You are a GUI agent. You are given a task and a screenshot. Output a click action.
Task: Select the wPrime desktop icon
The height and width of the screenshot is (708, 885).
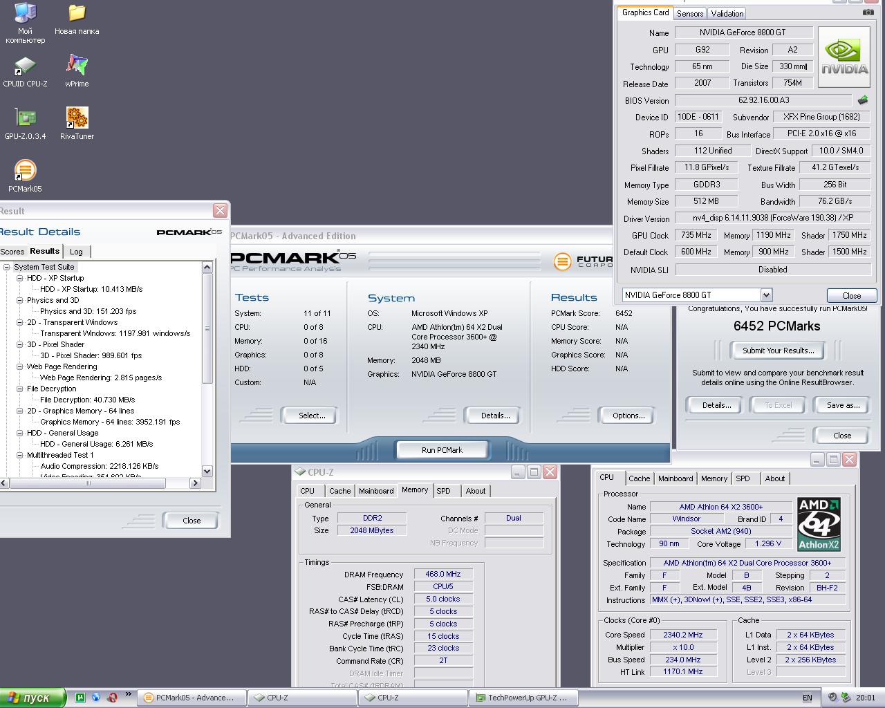coord(77,71)
